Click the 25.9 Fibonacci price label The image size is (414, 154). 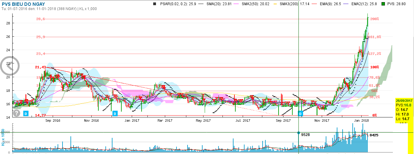(41, 37)
